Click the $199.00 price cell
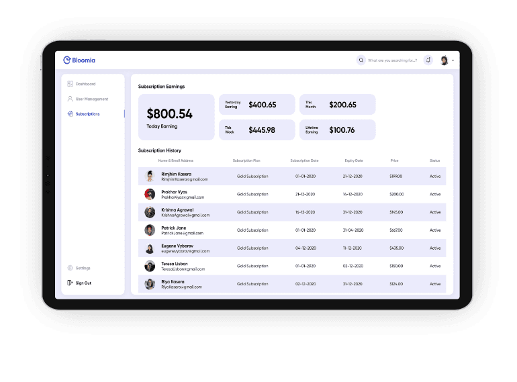Viewport: 517px width, 382px height. point(395,177)
